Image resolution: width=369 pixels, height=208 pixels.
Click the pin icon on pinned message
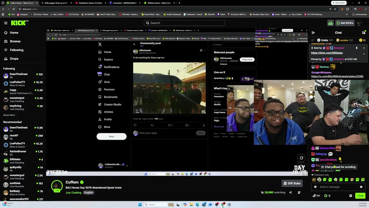point(357,48)
